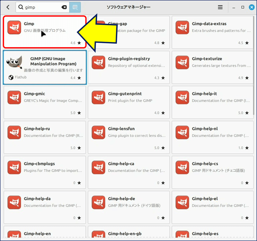Click the Gimp-help-nl package icon
Image resolution: width=257 pixels, height=241 pixels.
pyautogui.click(x=182, y=133)
